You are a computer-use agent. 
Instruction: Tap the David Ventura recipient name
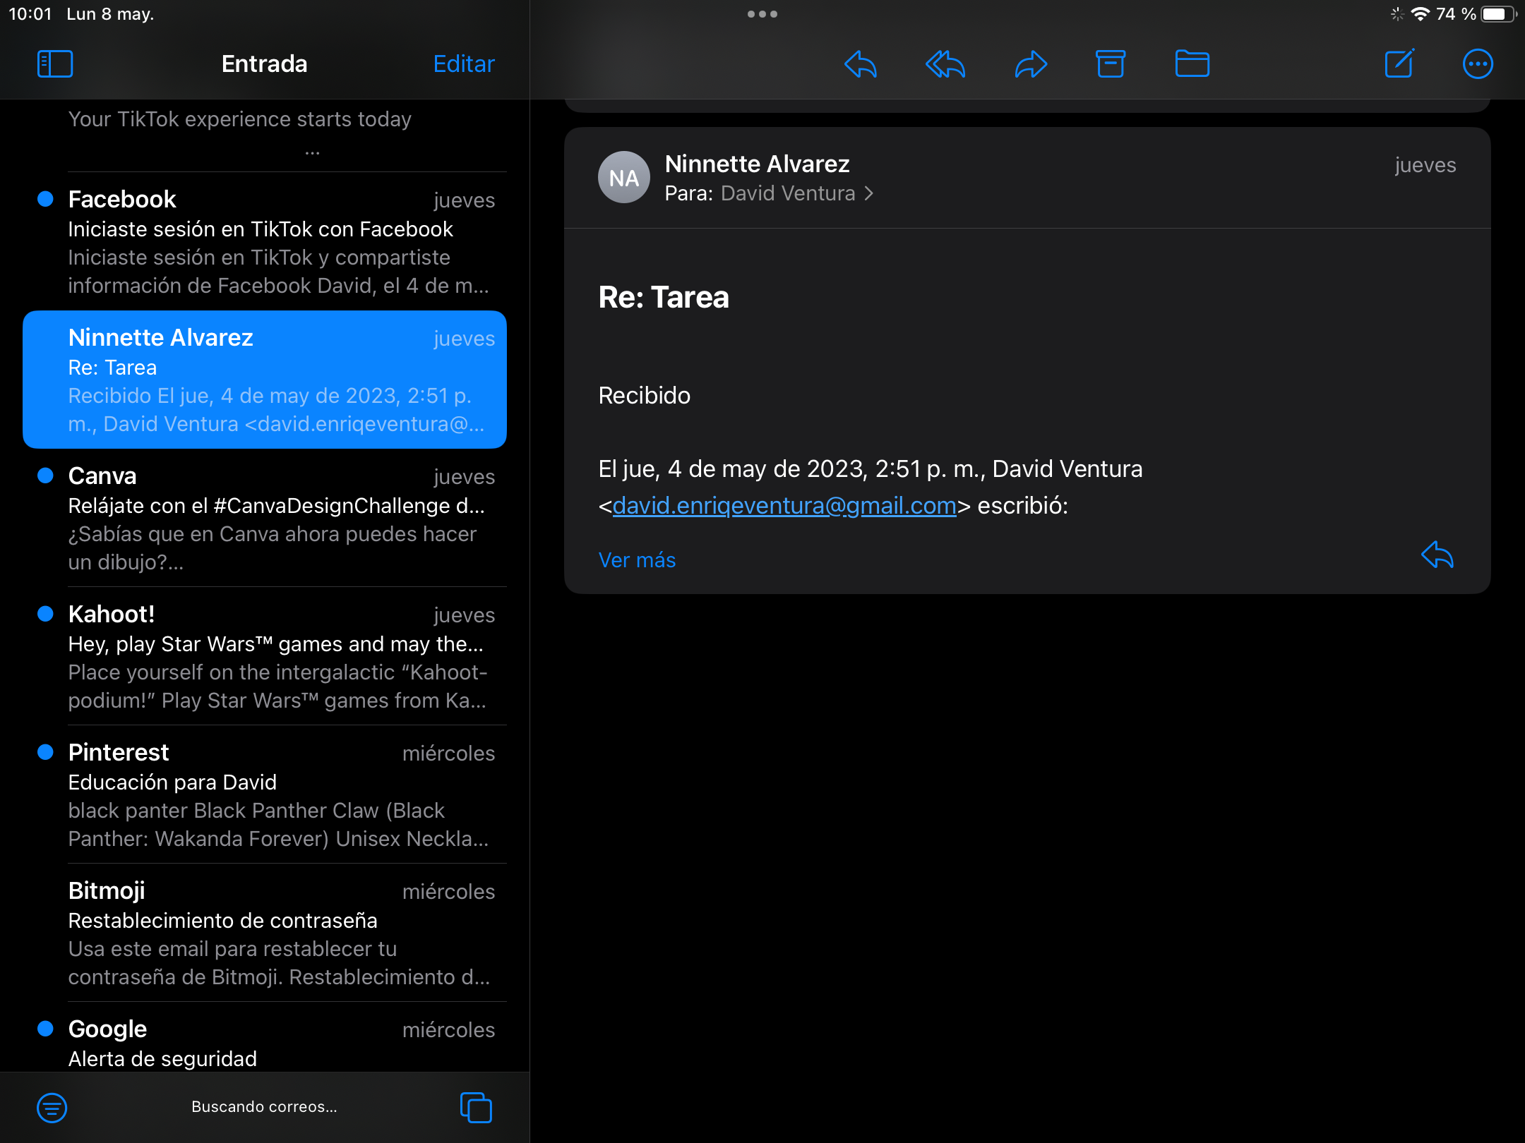tap(788, 193)
